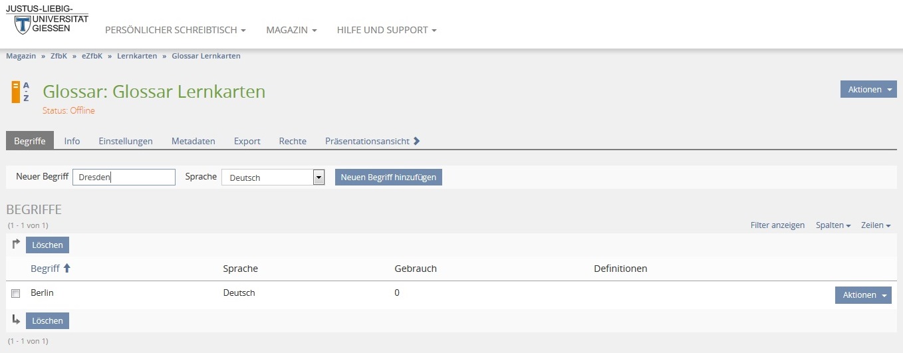
Task: Go to the Metadaten tab
Action: (x=193, y=141)
